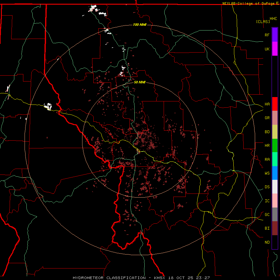The width and height of the screenshot is (280, 280).
Task: Click the blue WS legend swatch
Action: click(275, 173)
